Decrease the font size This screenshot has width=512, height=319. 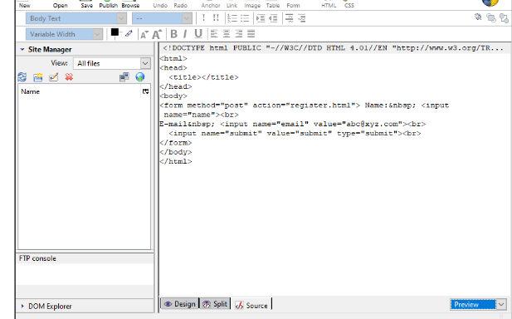click(x=144, y=34)
